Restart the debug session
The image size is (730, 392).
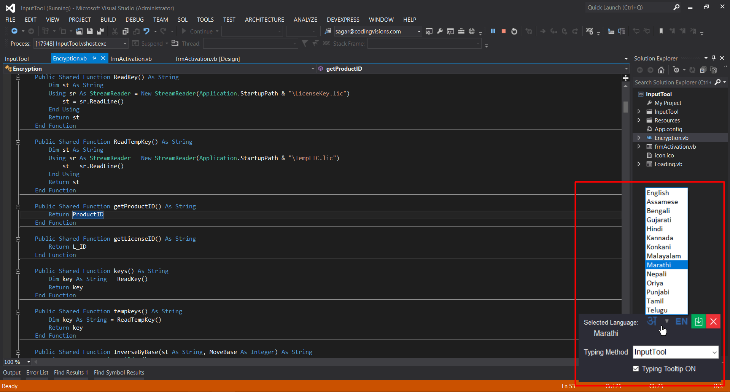point(514,31)
